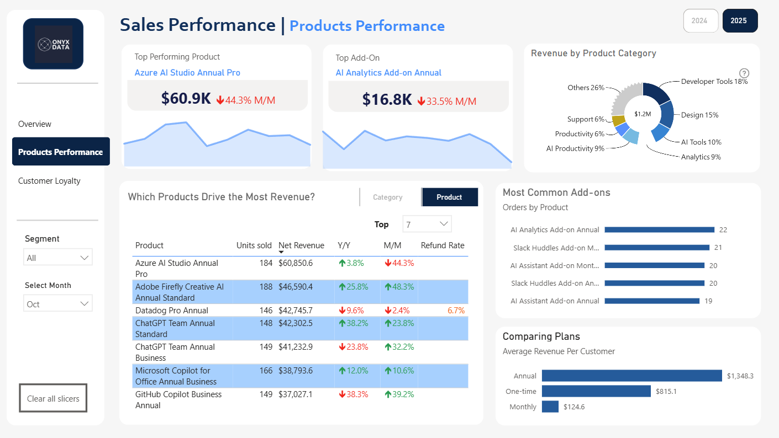Click the AI Assistant Add-on Annual bar
This screenshot has width=779, height=438.
[x=652, y=301]
